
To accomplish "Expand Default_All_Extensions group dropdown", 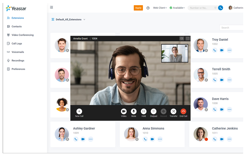I will 68,19.
